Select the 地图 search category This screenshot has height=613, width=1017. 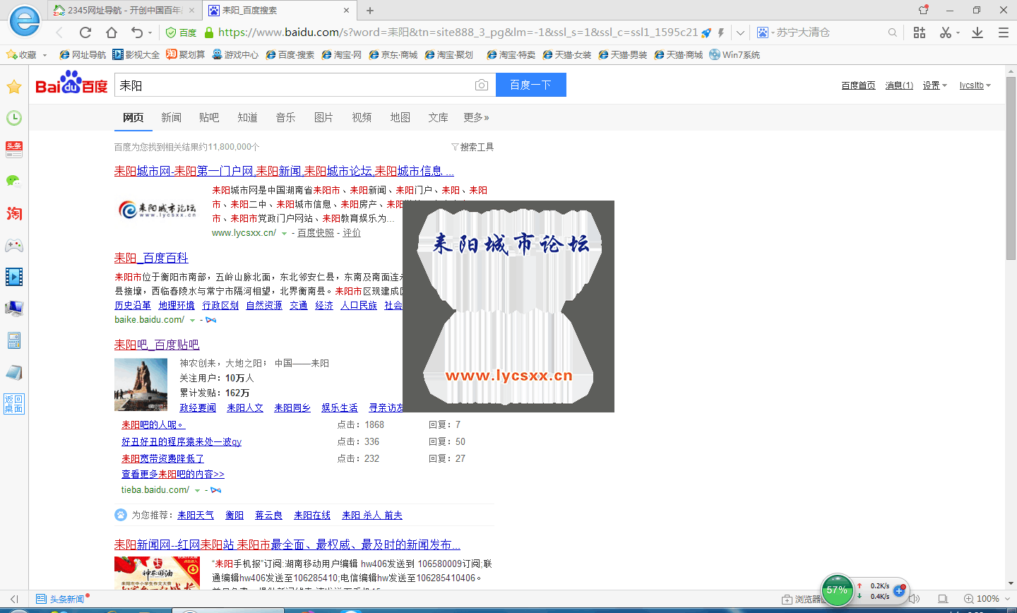400,117
